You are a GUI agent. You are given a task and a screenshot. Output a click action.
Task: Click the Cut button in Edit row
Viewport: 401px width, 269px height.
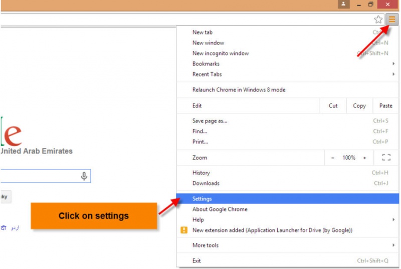tap(333, 105)
